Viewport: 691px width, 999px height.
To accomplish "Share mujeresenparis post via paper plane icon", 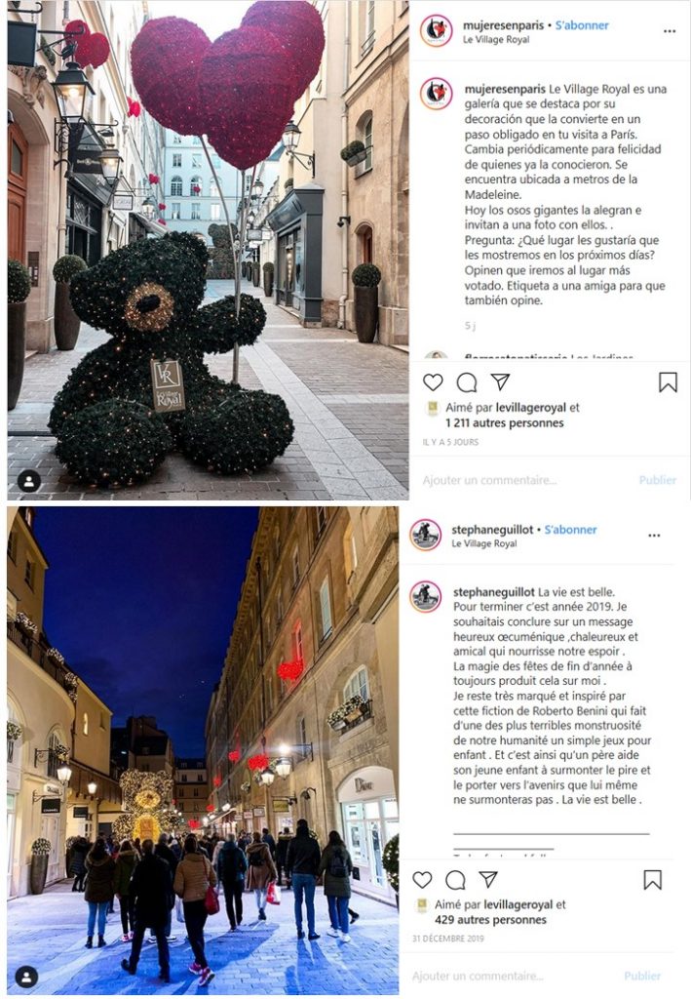I will (x=500, y=381).
